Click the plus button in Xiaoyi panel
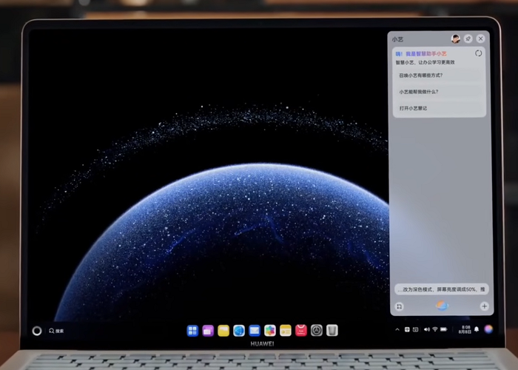This screenshot has width=518, height=370. click(484, 306)
